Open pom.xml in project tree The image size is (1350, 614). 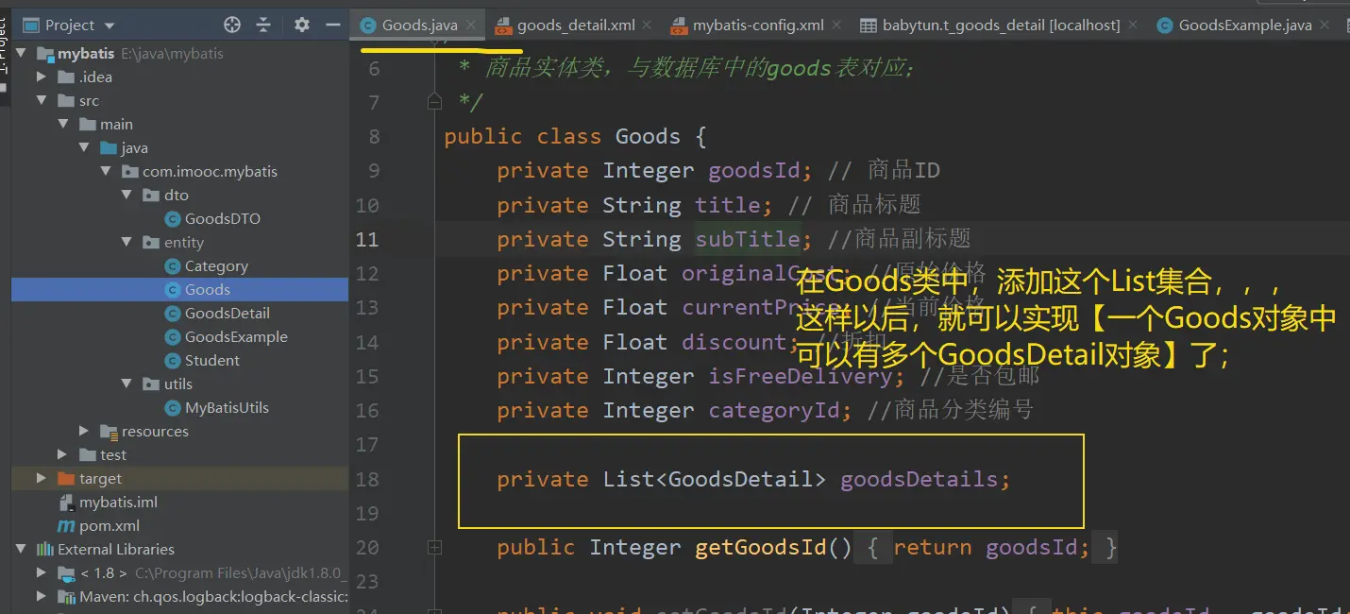pyautogui.click(x=109, y=526)
